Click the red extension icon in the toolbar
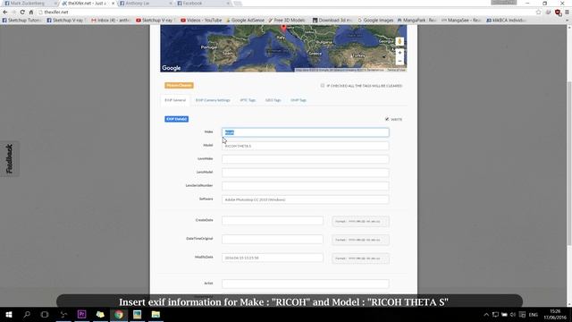The height and width of the screenshot is (322, 572). (x=558, y=12)
